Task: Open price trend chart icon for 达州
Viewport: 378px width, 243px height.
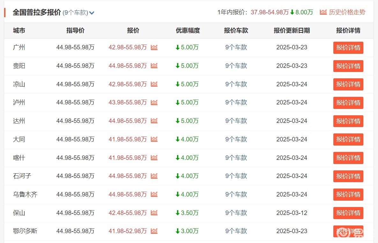Action: click(x=154, y=121)
